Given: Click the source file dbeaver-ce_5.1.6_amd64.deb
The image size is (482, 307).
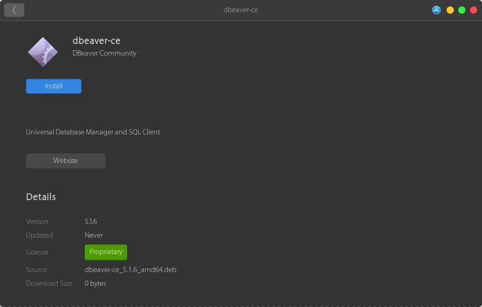Looking at the screenshot, I should [130, 270].
